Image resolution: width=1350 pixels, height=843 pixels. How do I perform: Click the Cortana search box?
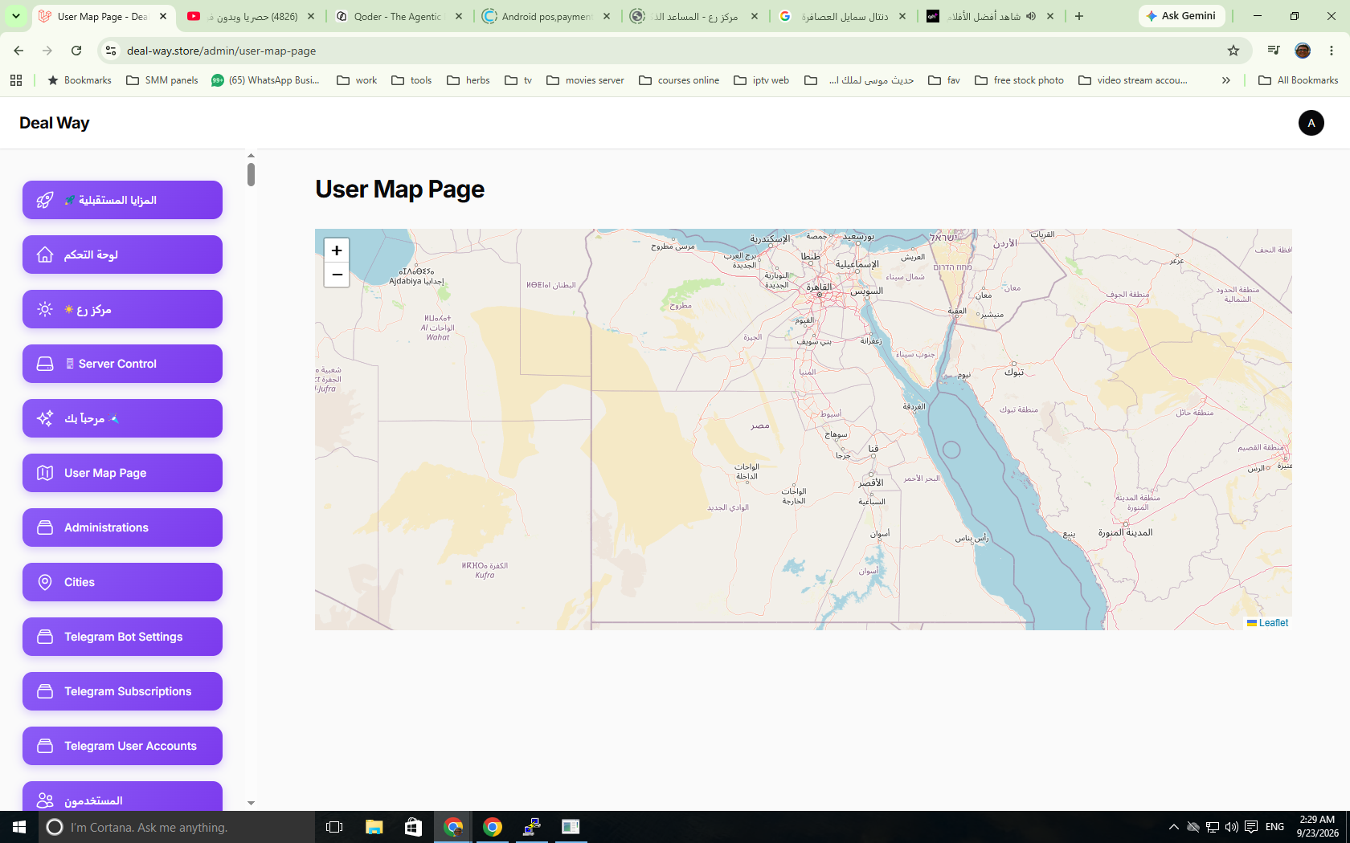point(177,827)
